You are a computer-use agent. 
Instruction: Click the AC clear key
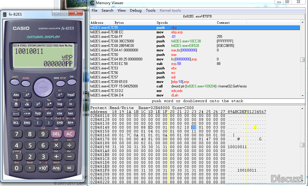(69, 134)
